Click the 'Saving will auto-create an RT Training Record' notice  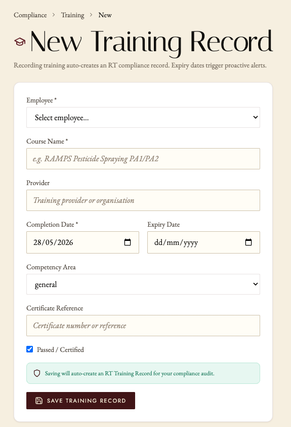point(143,373)
